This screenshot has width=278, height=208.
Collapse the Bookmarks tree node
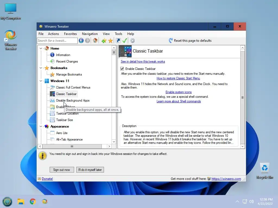[x=41, y=68]
